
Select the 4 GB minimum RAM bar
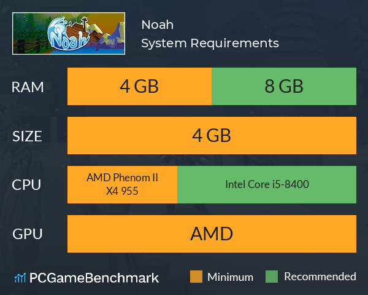coord(139,86)
